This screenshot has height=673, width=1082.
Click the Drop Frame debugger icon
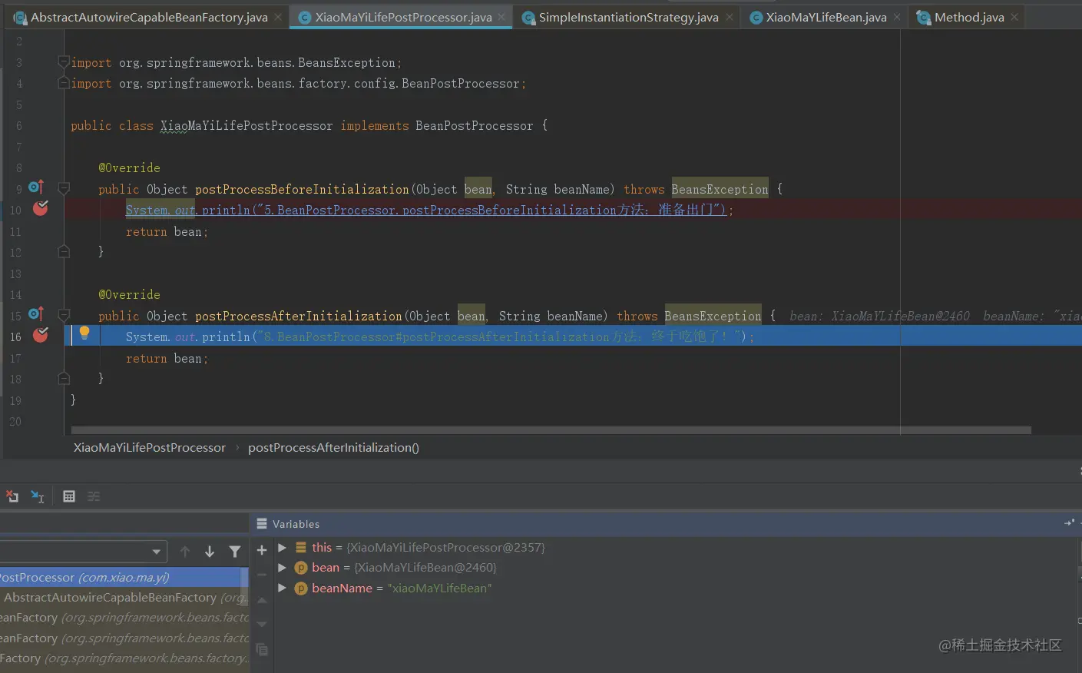[x=12, y=496]
